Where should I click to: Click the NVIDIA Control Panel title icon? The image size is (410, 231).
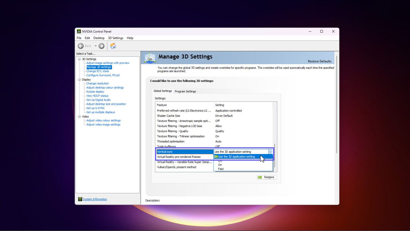tap(79, 31)
